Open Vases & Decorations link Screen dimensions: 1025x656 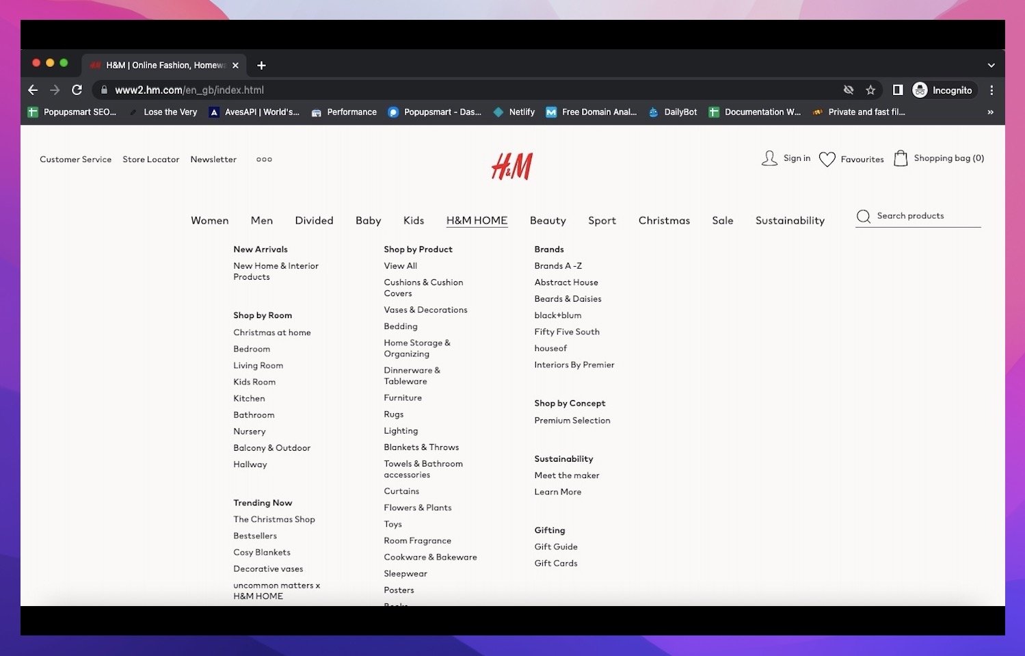(425, 310)
